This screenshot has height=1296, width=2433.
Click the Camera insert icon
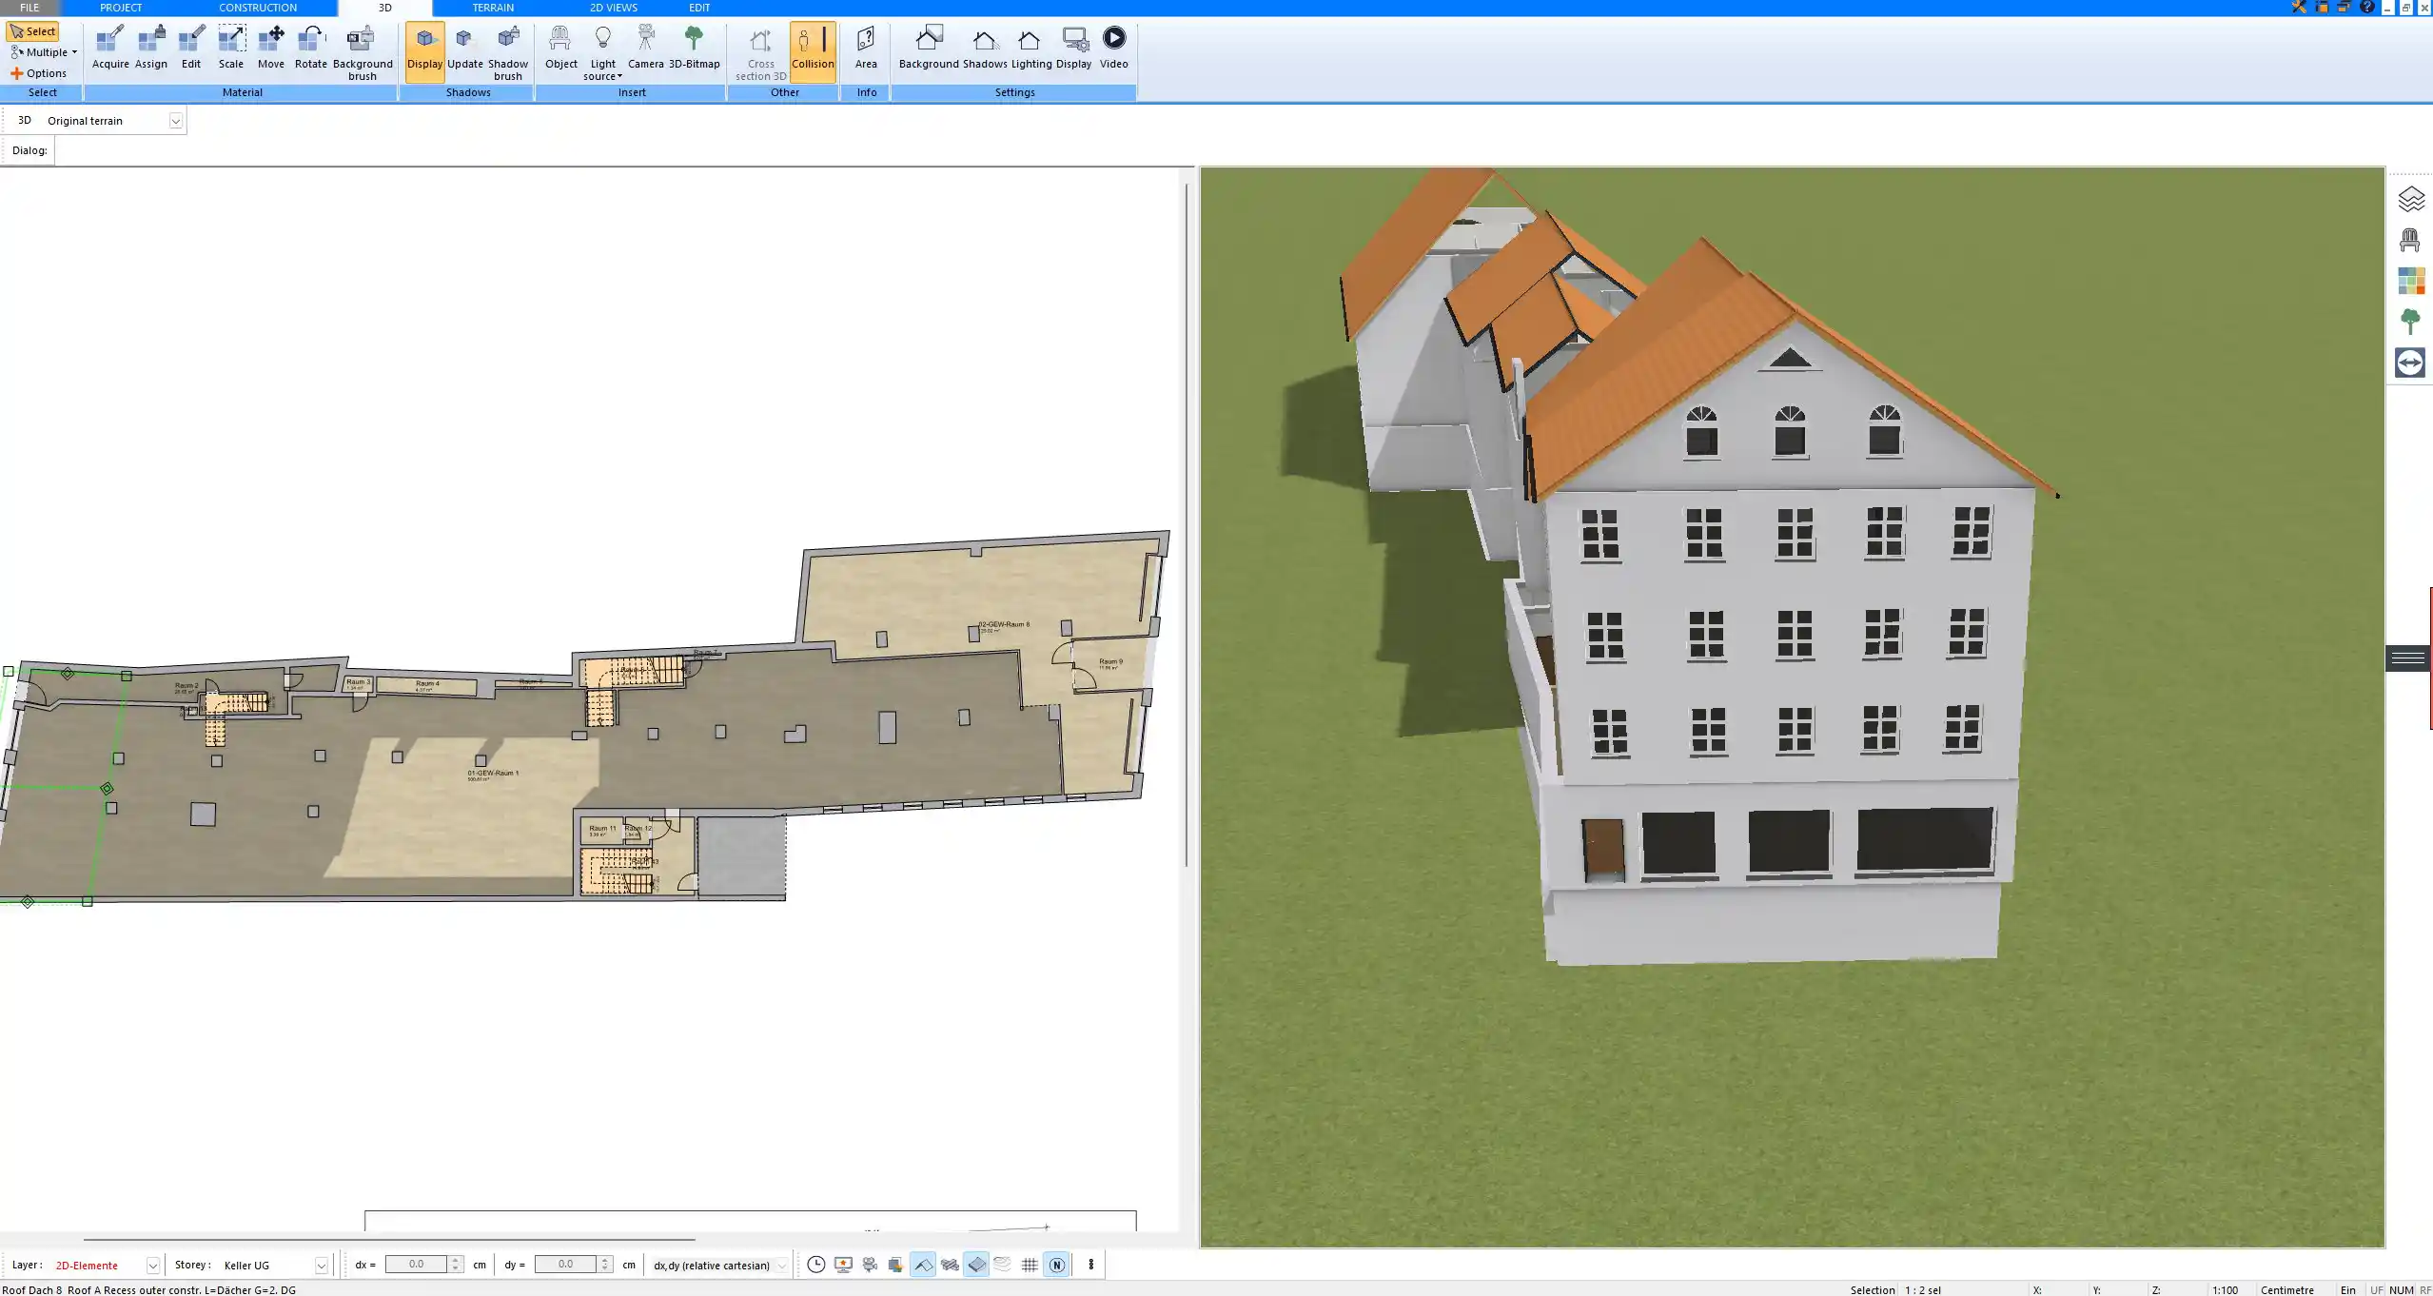pyautogui.click(x=645, y=48)
